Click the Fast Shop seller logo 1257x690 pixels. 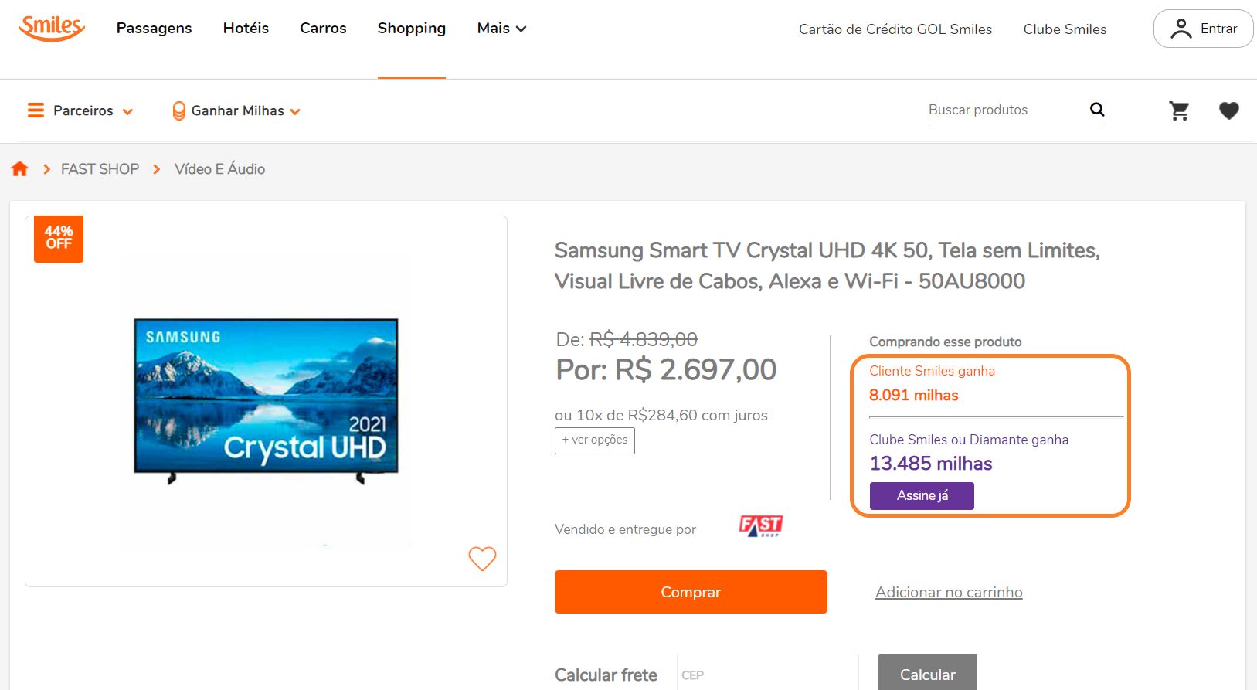pyautogui.click(x=760, y=526)
